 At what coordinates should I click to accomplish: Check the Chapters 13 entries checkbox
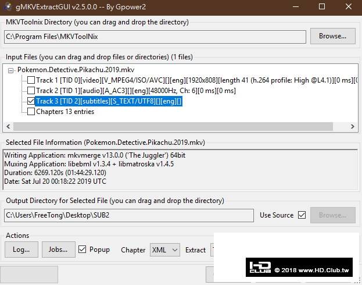(x=31, y=112)
